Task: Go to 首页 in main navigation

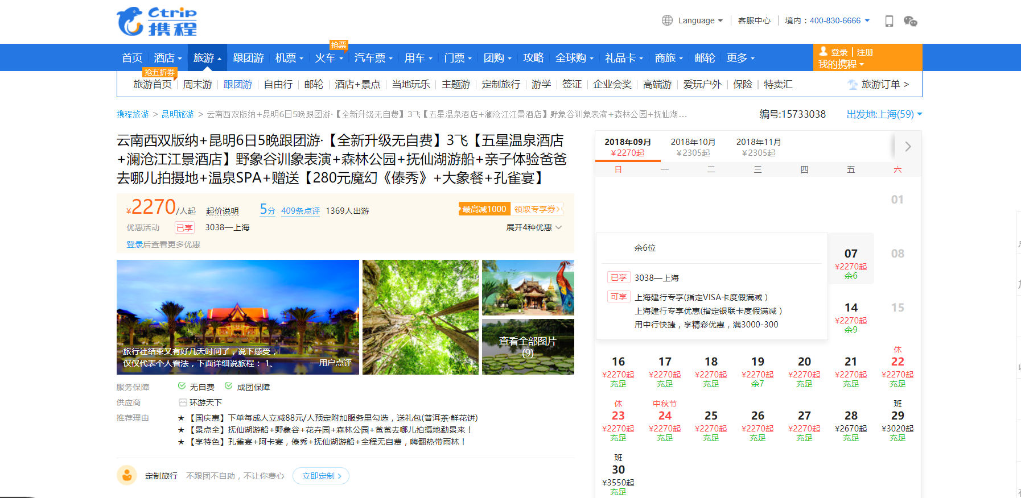Action: (132, 57)
